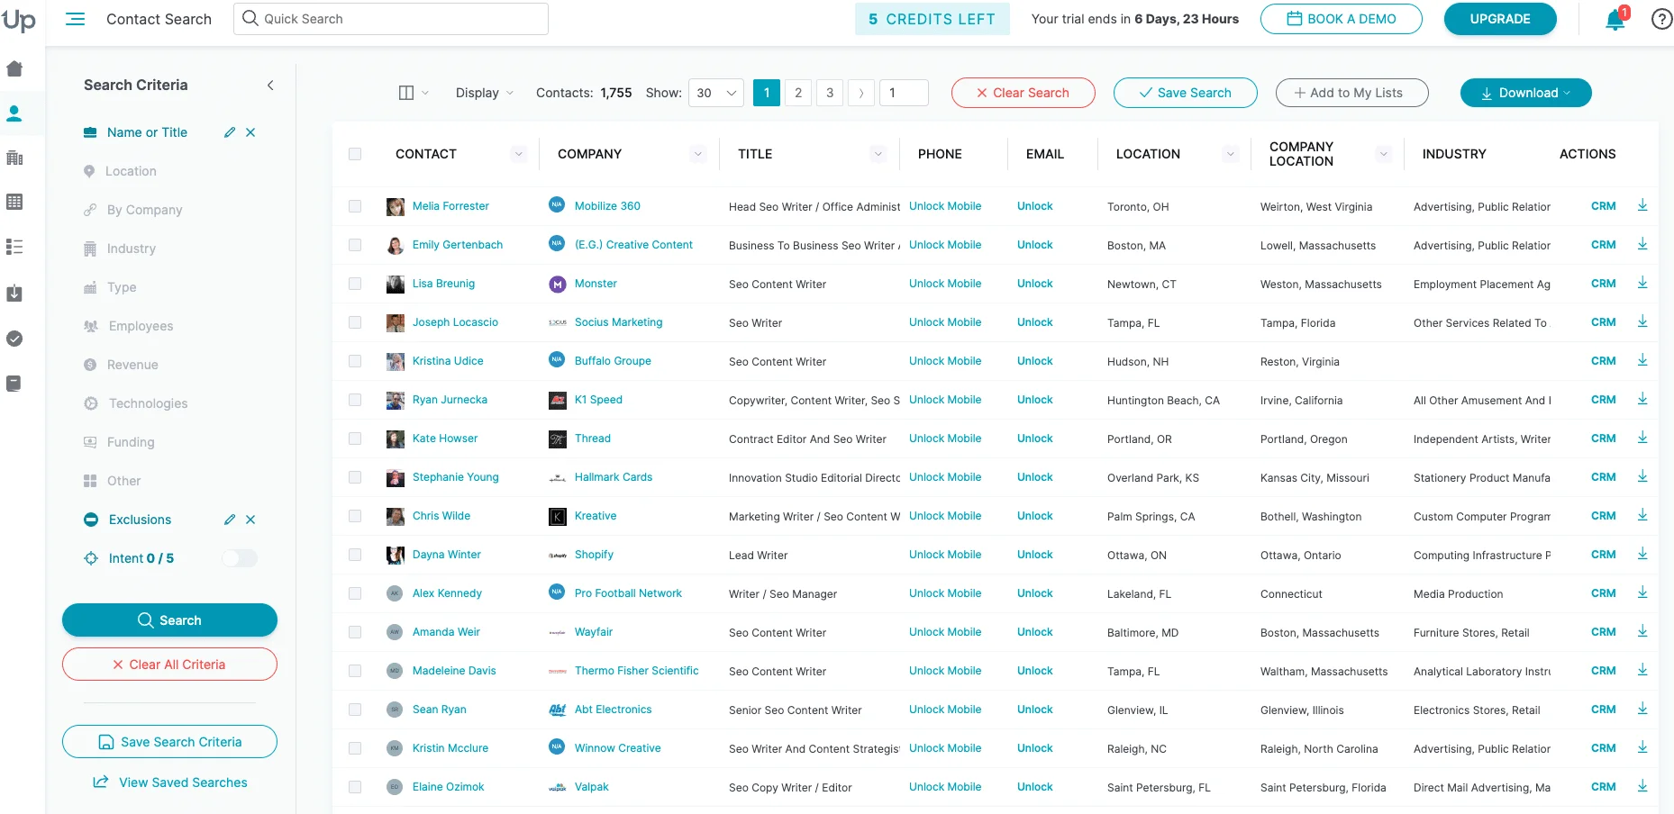
Task: Open the sidebar checkmark circle icon
Action: 14,339
